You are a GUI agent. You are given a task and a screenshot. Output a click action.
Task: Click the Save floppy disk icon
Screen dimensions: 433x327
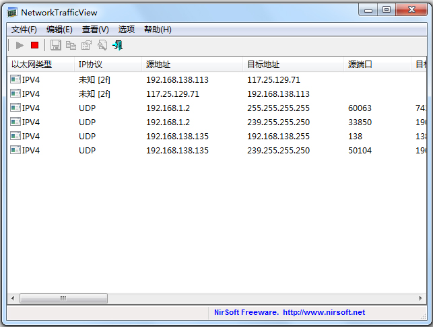coord(55,45)
